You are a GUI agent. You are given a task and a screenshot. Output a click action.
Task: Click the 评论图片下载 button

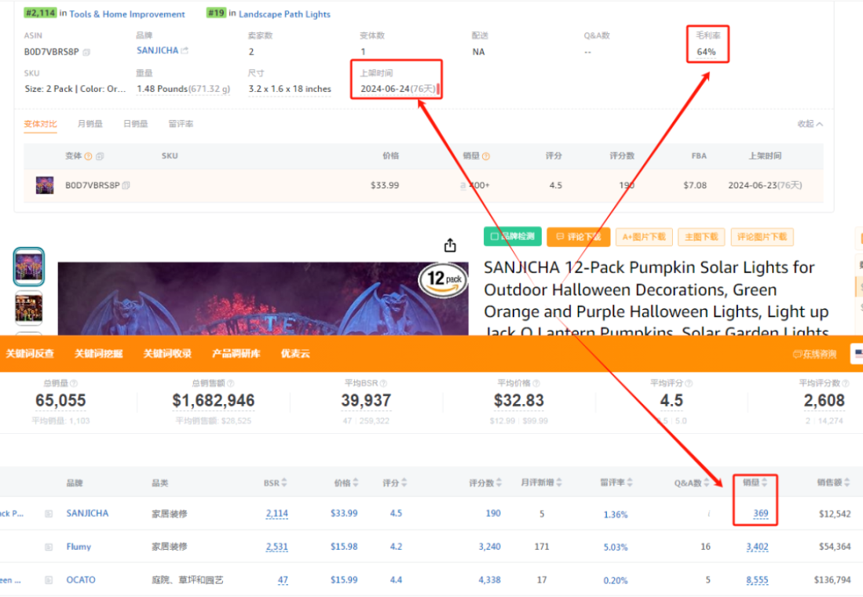click(x=762, y=237)
